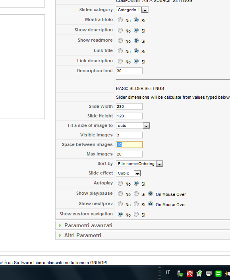Click the IT language indicator in taskbar

point(168,272)
